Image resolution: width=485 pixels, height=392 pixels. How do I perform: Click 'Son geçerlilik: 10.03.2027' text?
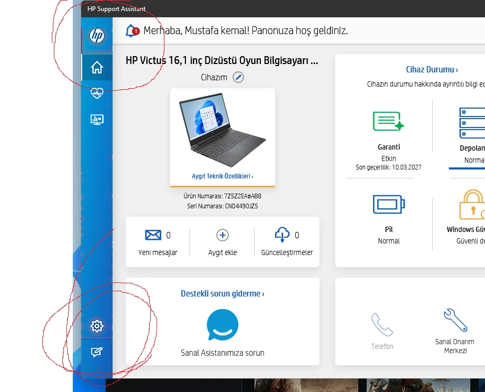click(389, 167)
